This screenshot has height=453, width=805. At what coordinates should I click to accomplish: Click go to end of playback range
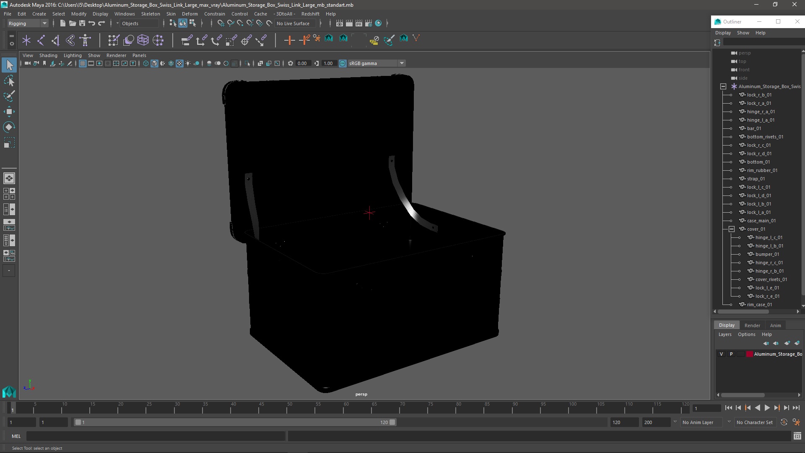[x=796, y=408]
